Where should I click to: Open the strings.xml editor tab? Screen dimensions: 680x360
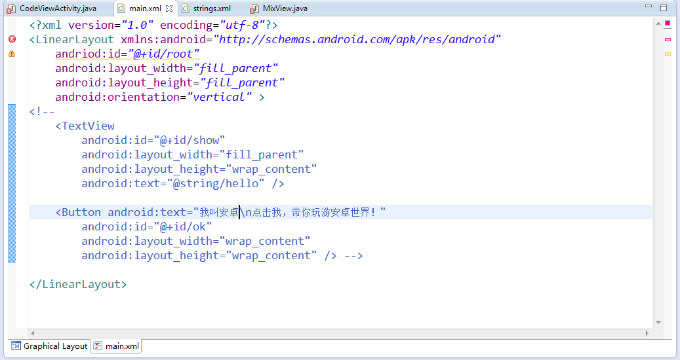(x=211, y=9)
